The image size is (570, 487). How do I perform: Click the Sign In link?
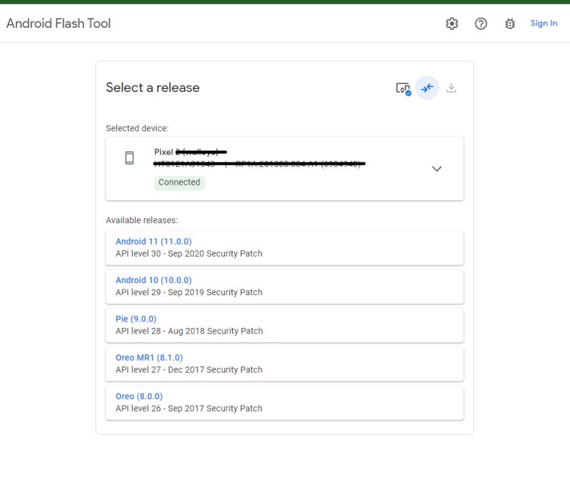click(x=544, y=24)
